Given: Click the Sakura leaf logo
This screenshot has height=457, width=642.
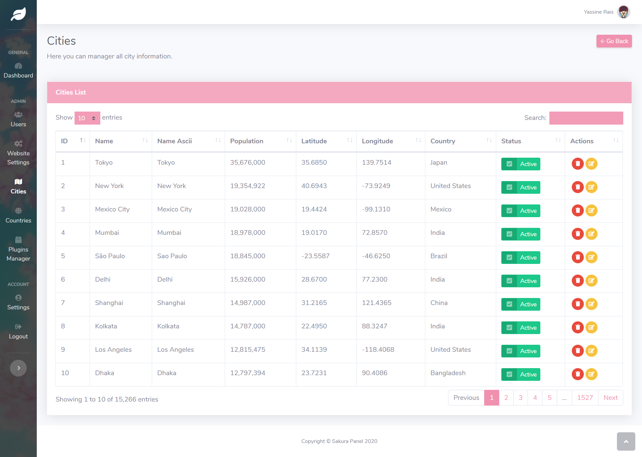Looking at the screenshot, I should [x=18, y=14].
